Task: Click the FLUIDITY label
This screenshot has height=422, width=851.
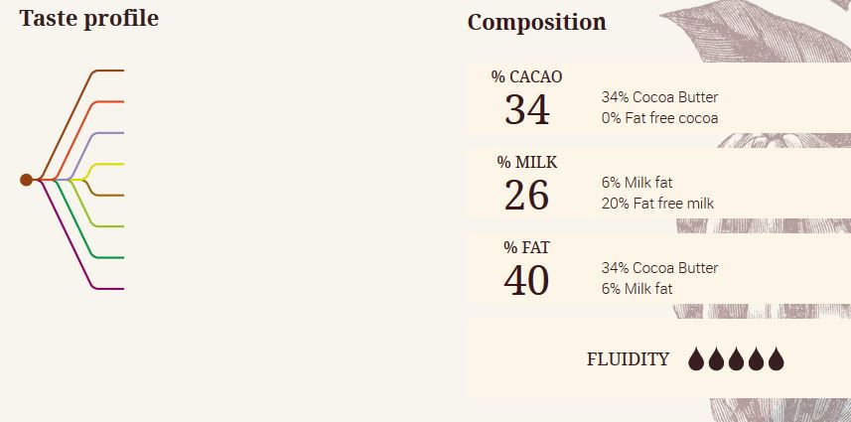Action: (x=628, y=359)
